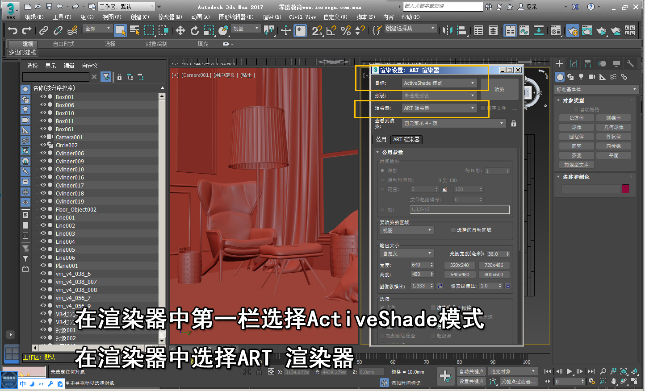Image resolution: width=645 pixels, height=391 pixels.
Task: Open Named Selection Sets dropdown
Action: 410,28
